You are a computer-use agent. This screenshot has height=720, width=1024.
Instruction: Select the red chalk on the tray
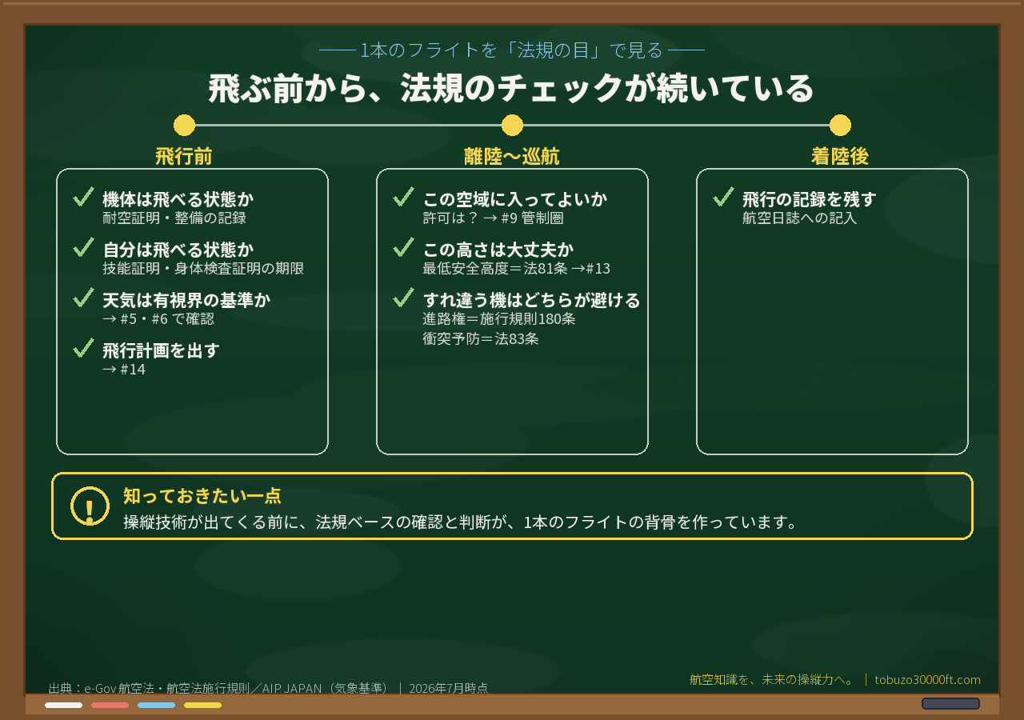pyautogui.click(x=110, y=706)
